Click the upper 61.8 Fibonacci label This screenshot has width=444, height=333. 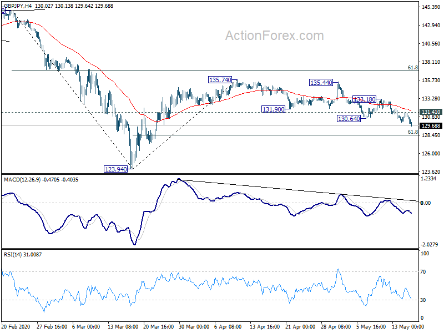[412, 68]
